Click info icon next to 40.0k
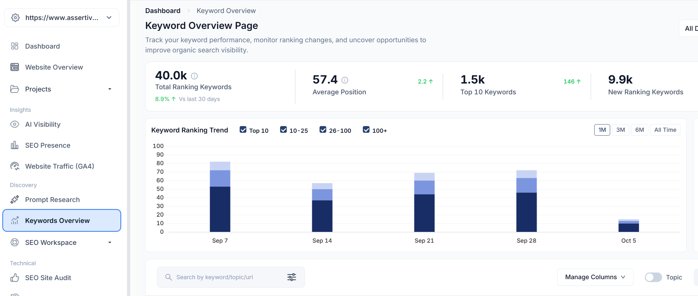The image size is (698, 296). (194, 76)
